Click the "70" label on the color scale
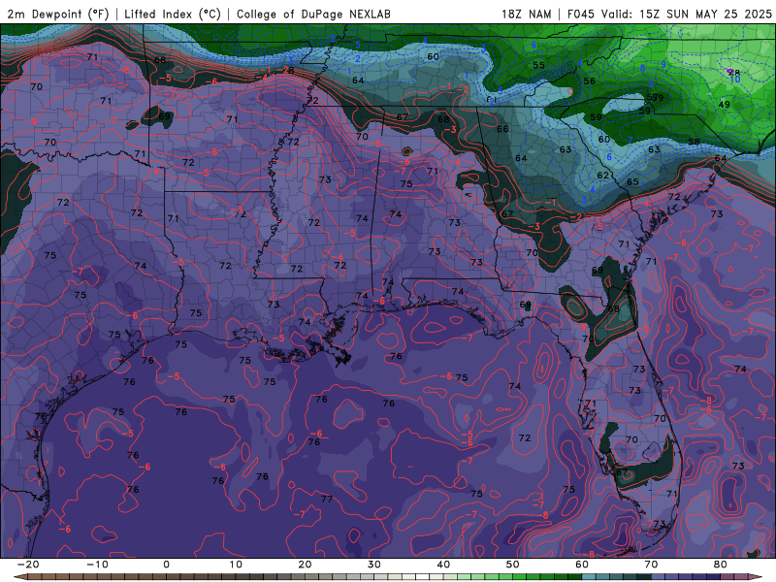 point(651,565)
